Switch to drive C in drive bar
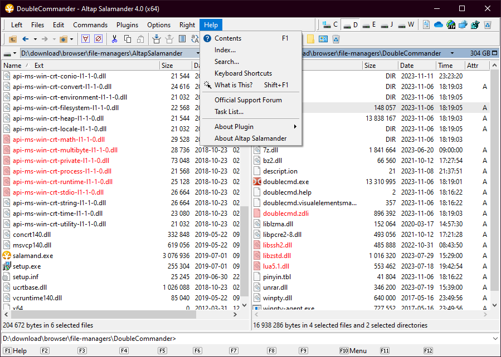 click(330, 24)
